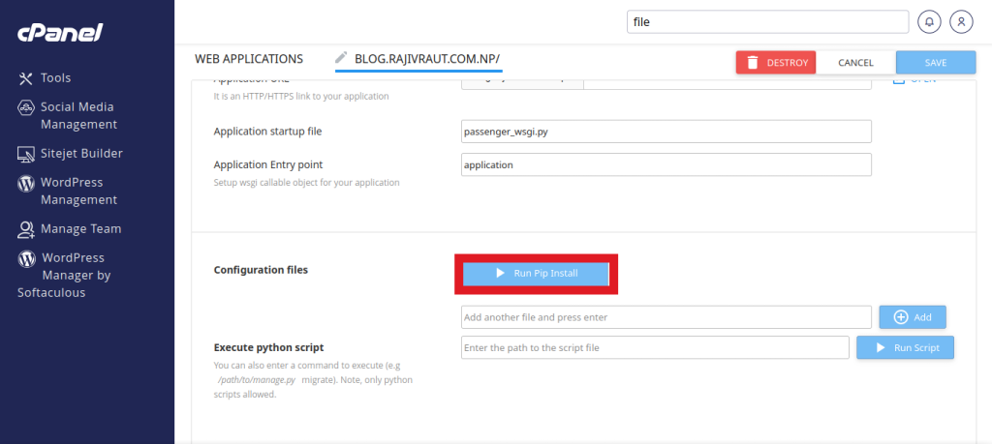Click the Manage Team people icon
The width and height of the screenshot is (992, 444).
click(x=25, y=229)
